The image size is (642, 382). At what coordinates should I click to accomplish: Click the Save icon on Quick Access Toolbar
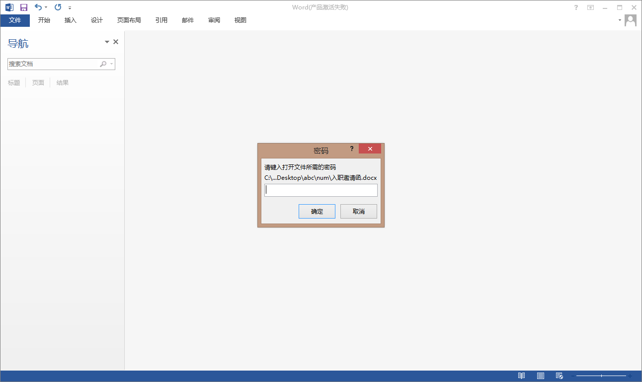[23, 7]
